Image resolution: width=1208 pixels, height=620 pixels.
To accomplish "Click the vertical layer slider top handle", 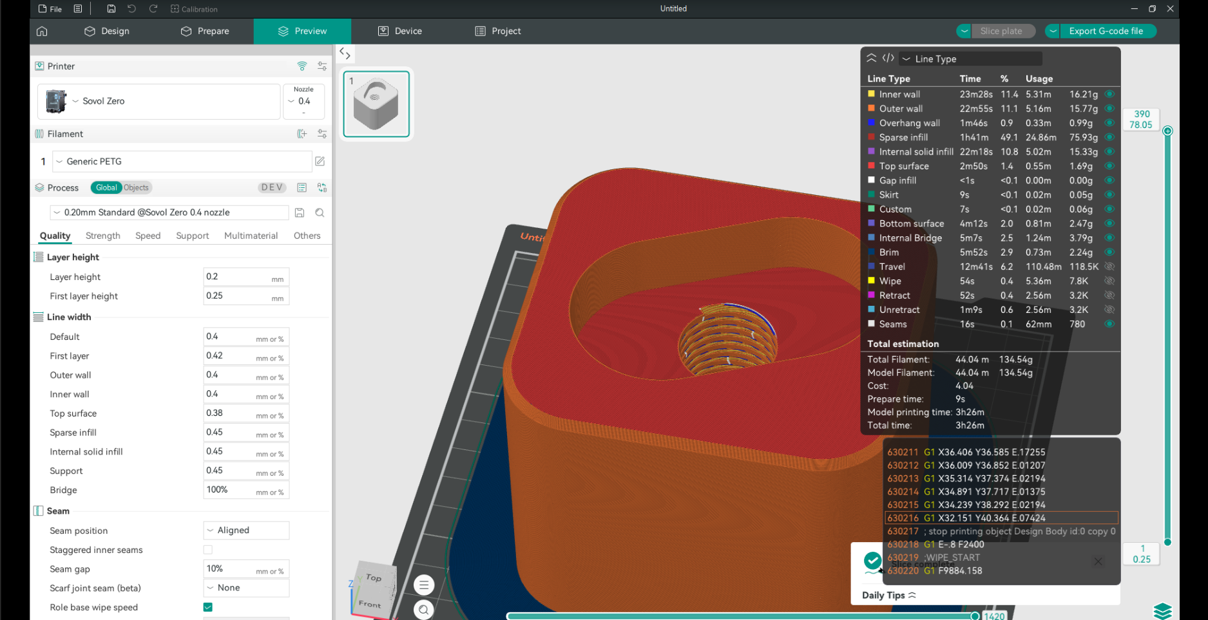I will [x=1167, y=131].
